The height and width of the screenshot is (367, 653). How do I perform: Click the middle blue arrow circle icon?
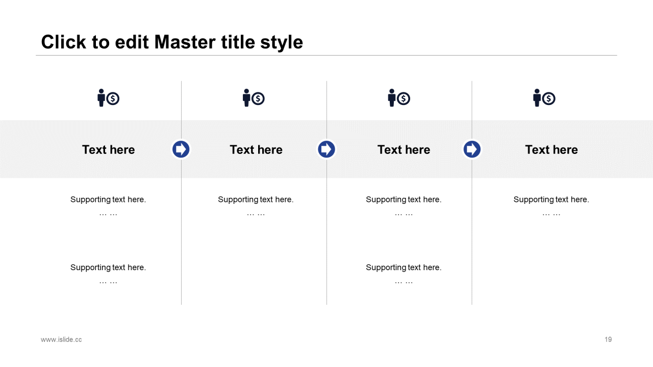pyautogui.click(x=326, y=149)
